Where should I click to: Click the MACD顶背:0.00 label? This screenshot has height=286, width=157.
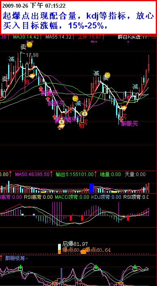[72, 197]
